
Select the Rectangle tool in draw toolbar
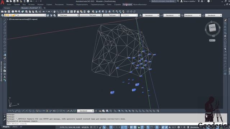pyautogui.click(x=5, y=33)
